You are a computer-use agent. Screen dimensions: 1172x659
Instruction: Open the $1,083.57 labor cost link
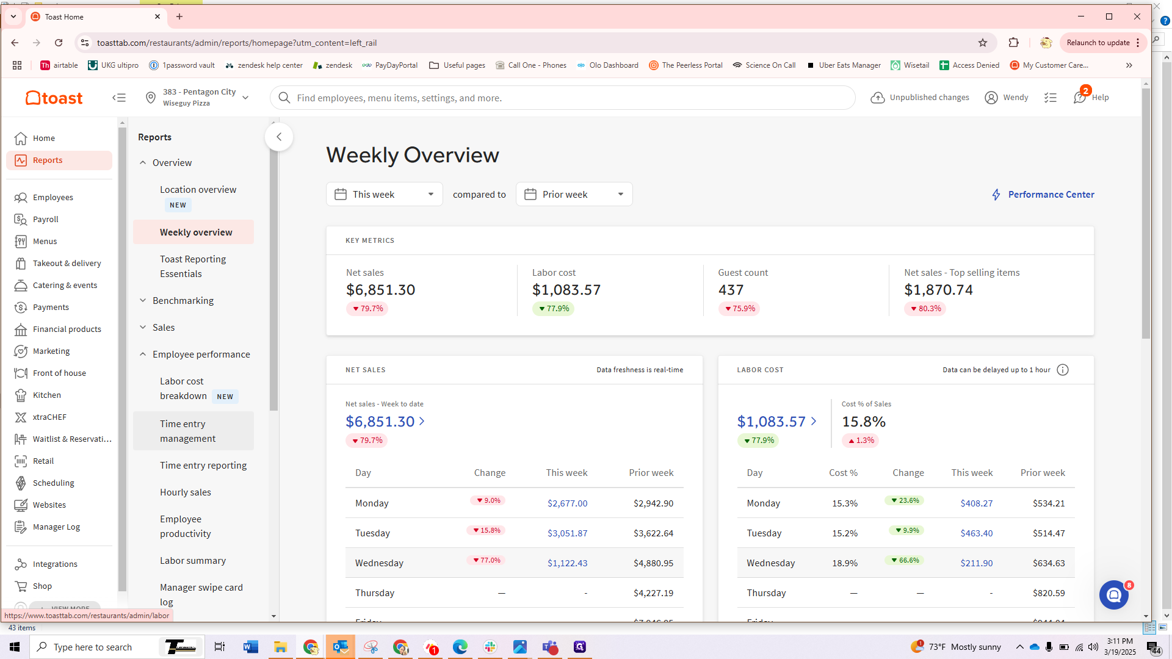tap(776, 422)
